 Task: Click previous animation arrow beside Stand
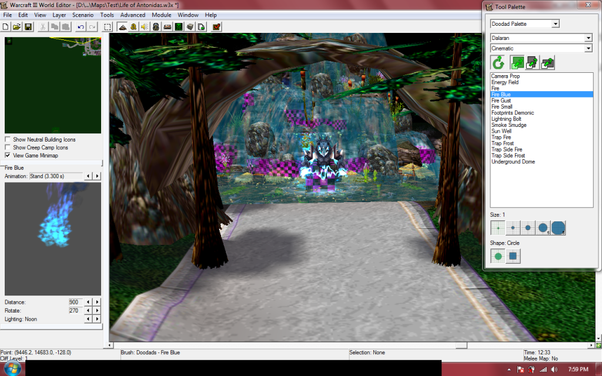88,176
